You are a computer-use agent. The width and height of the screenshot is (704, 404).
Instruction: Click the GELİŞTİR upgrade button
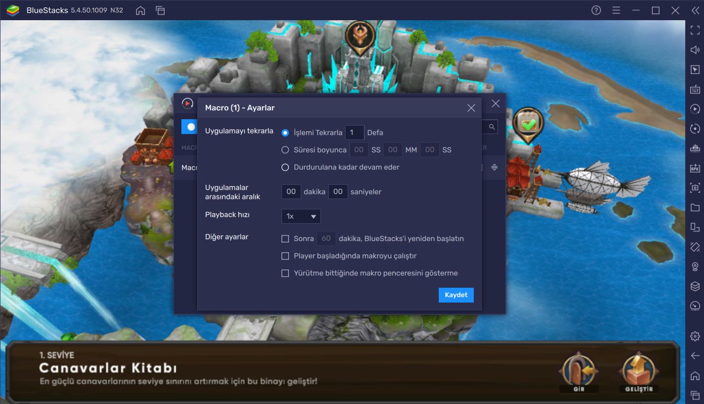point(639,372)
